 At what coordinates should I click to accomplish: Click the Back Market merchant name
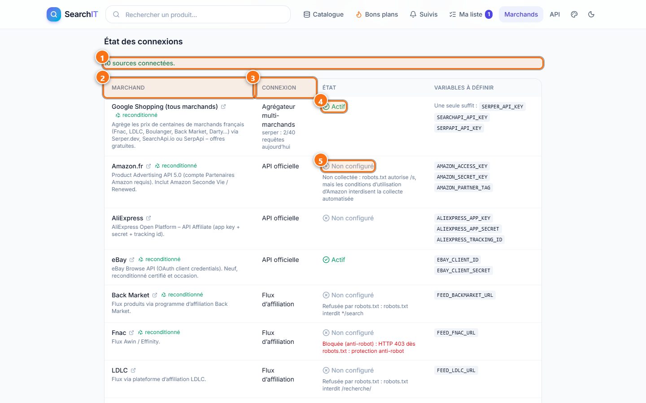point(131,295)
